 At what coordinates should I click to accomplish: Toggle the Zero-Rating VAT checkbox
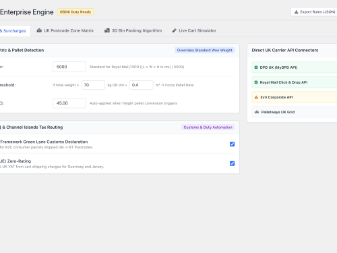[232, 163]
